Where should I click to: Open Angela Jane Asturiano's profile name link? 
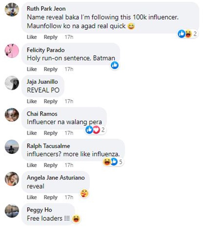point(56,178)
